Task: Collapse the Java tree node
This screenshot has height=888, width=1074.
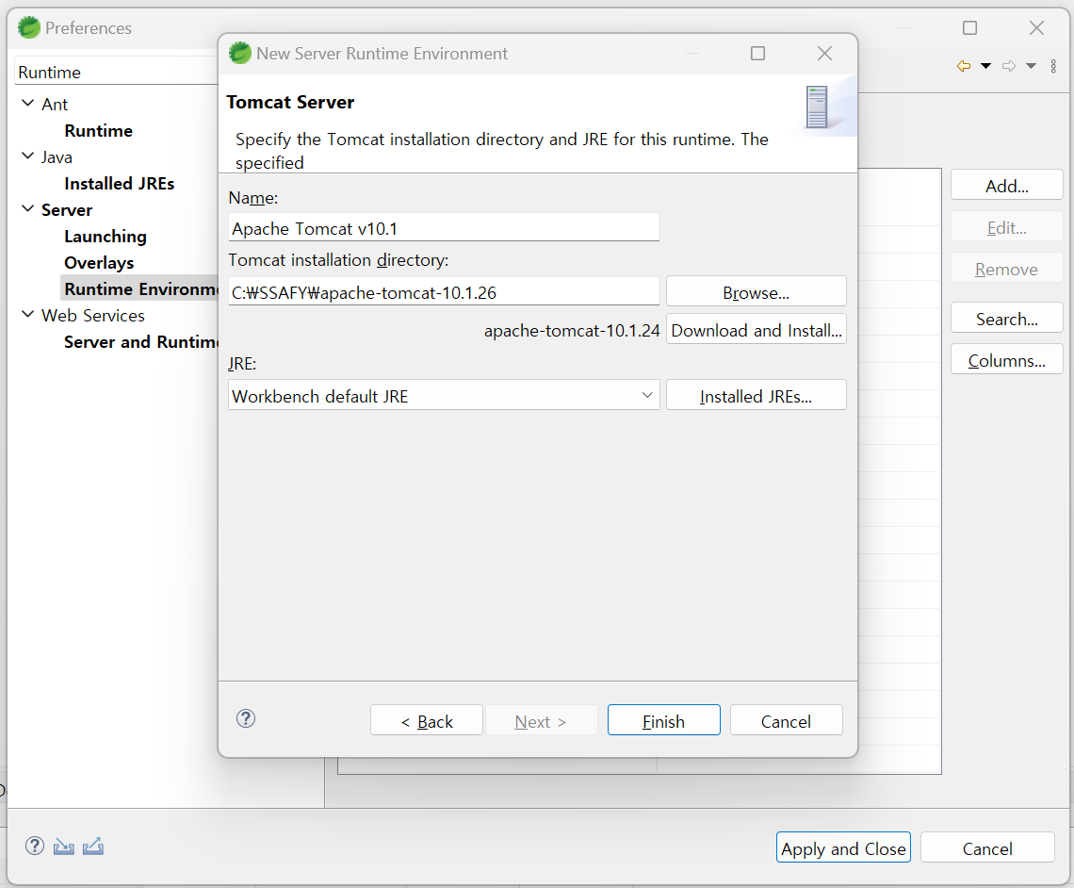Action: pos(28,156)
